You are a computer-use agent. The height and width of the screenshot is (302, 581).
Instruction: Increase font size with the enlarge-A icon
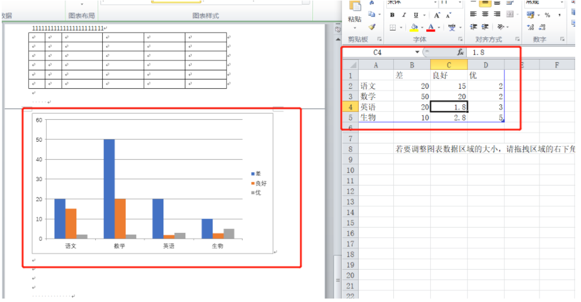(437, 15)
